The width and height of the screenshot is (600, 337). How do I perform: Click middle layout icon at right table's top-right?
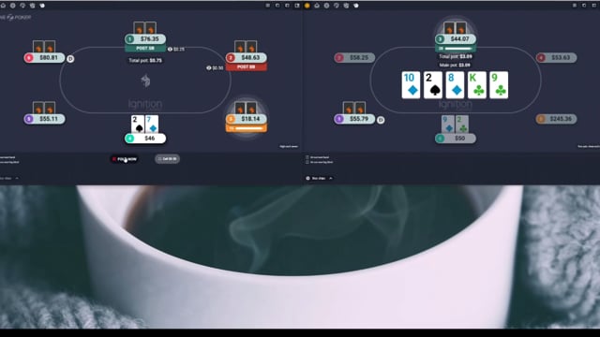coord(584,6)
